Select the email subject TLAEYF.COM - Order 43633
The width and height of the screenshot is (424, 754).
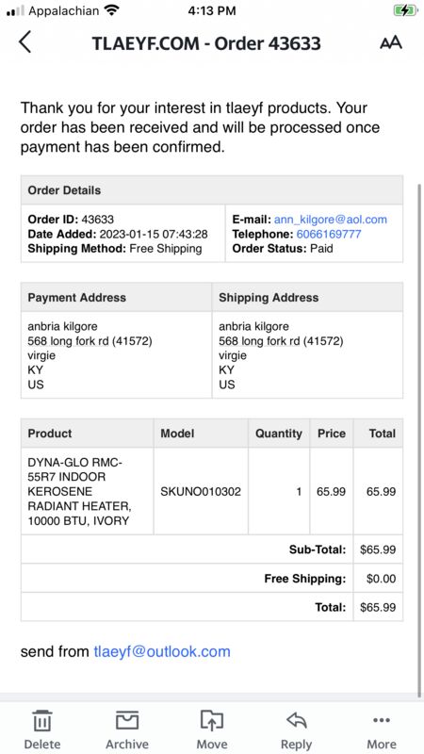click(206, 43)
